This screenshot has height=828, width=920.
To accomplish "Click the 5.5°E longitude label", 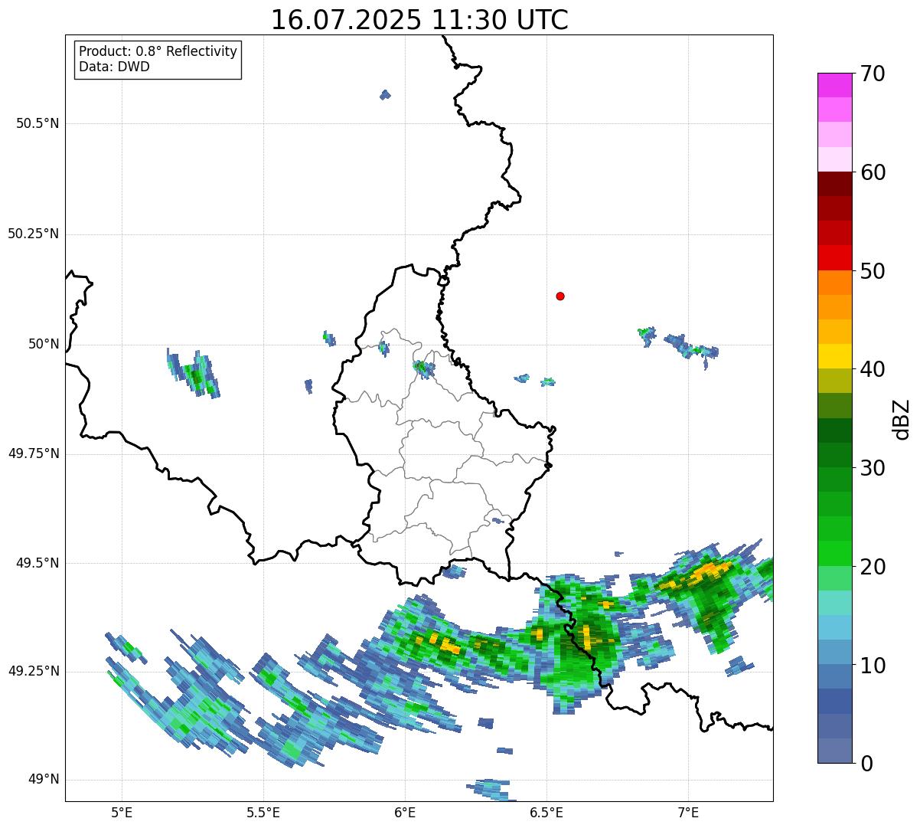I will (263, 812).
